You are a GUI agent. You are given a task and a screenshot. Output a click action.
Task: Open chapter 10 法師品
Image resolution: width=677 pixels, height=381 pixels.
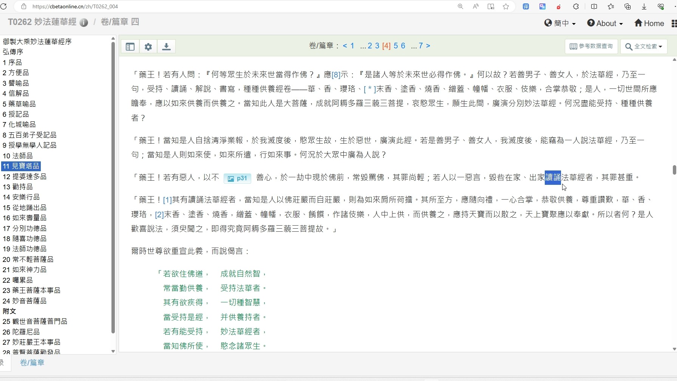[18, 156]
